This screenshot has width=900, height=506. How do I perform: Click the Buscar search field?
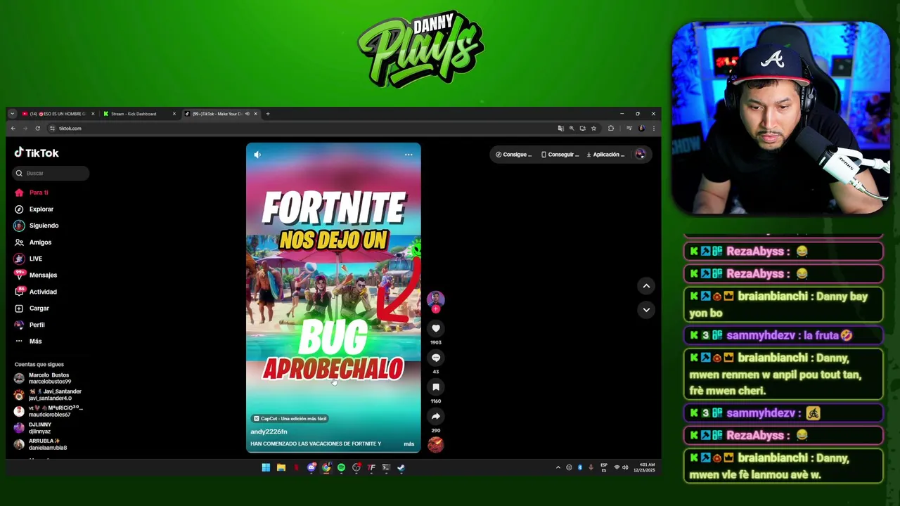51,173
